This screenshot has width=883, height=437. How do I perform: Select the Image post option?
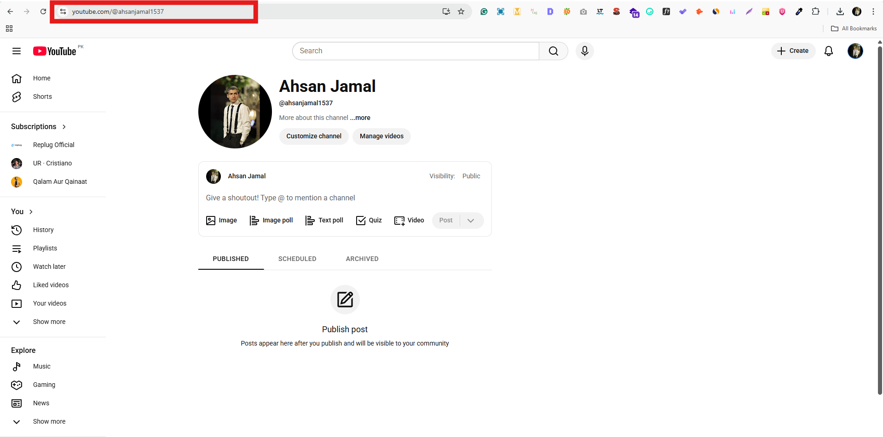tap(221, 221)
